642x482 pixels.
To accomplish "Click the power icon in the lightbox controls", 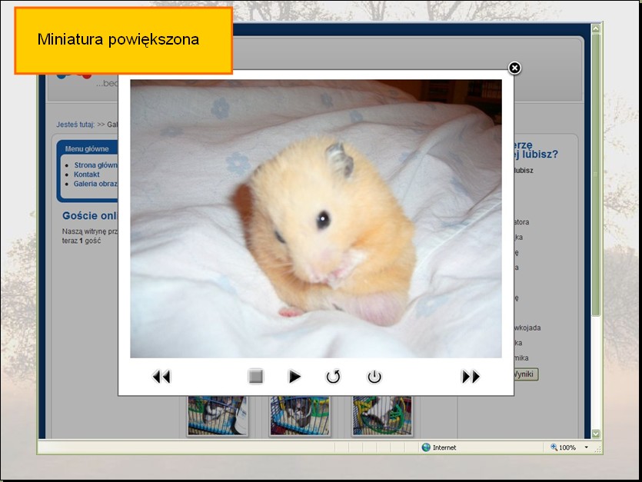I will pos(374,377).
